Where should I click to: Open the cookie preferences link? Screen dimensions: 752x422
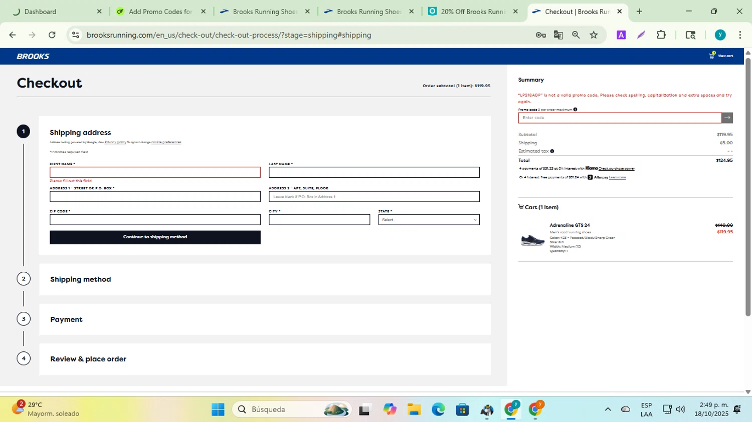tap(166, 142)
